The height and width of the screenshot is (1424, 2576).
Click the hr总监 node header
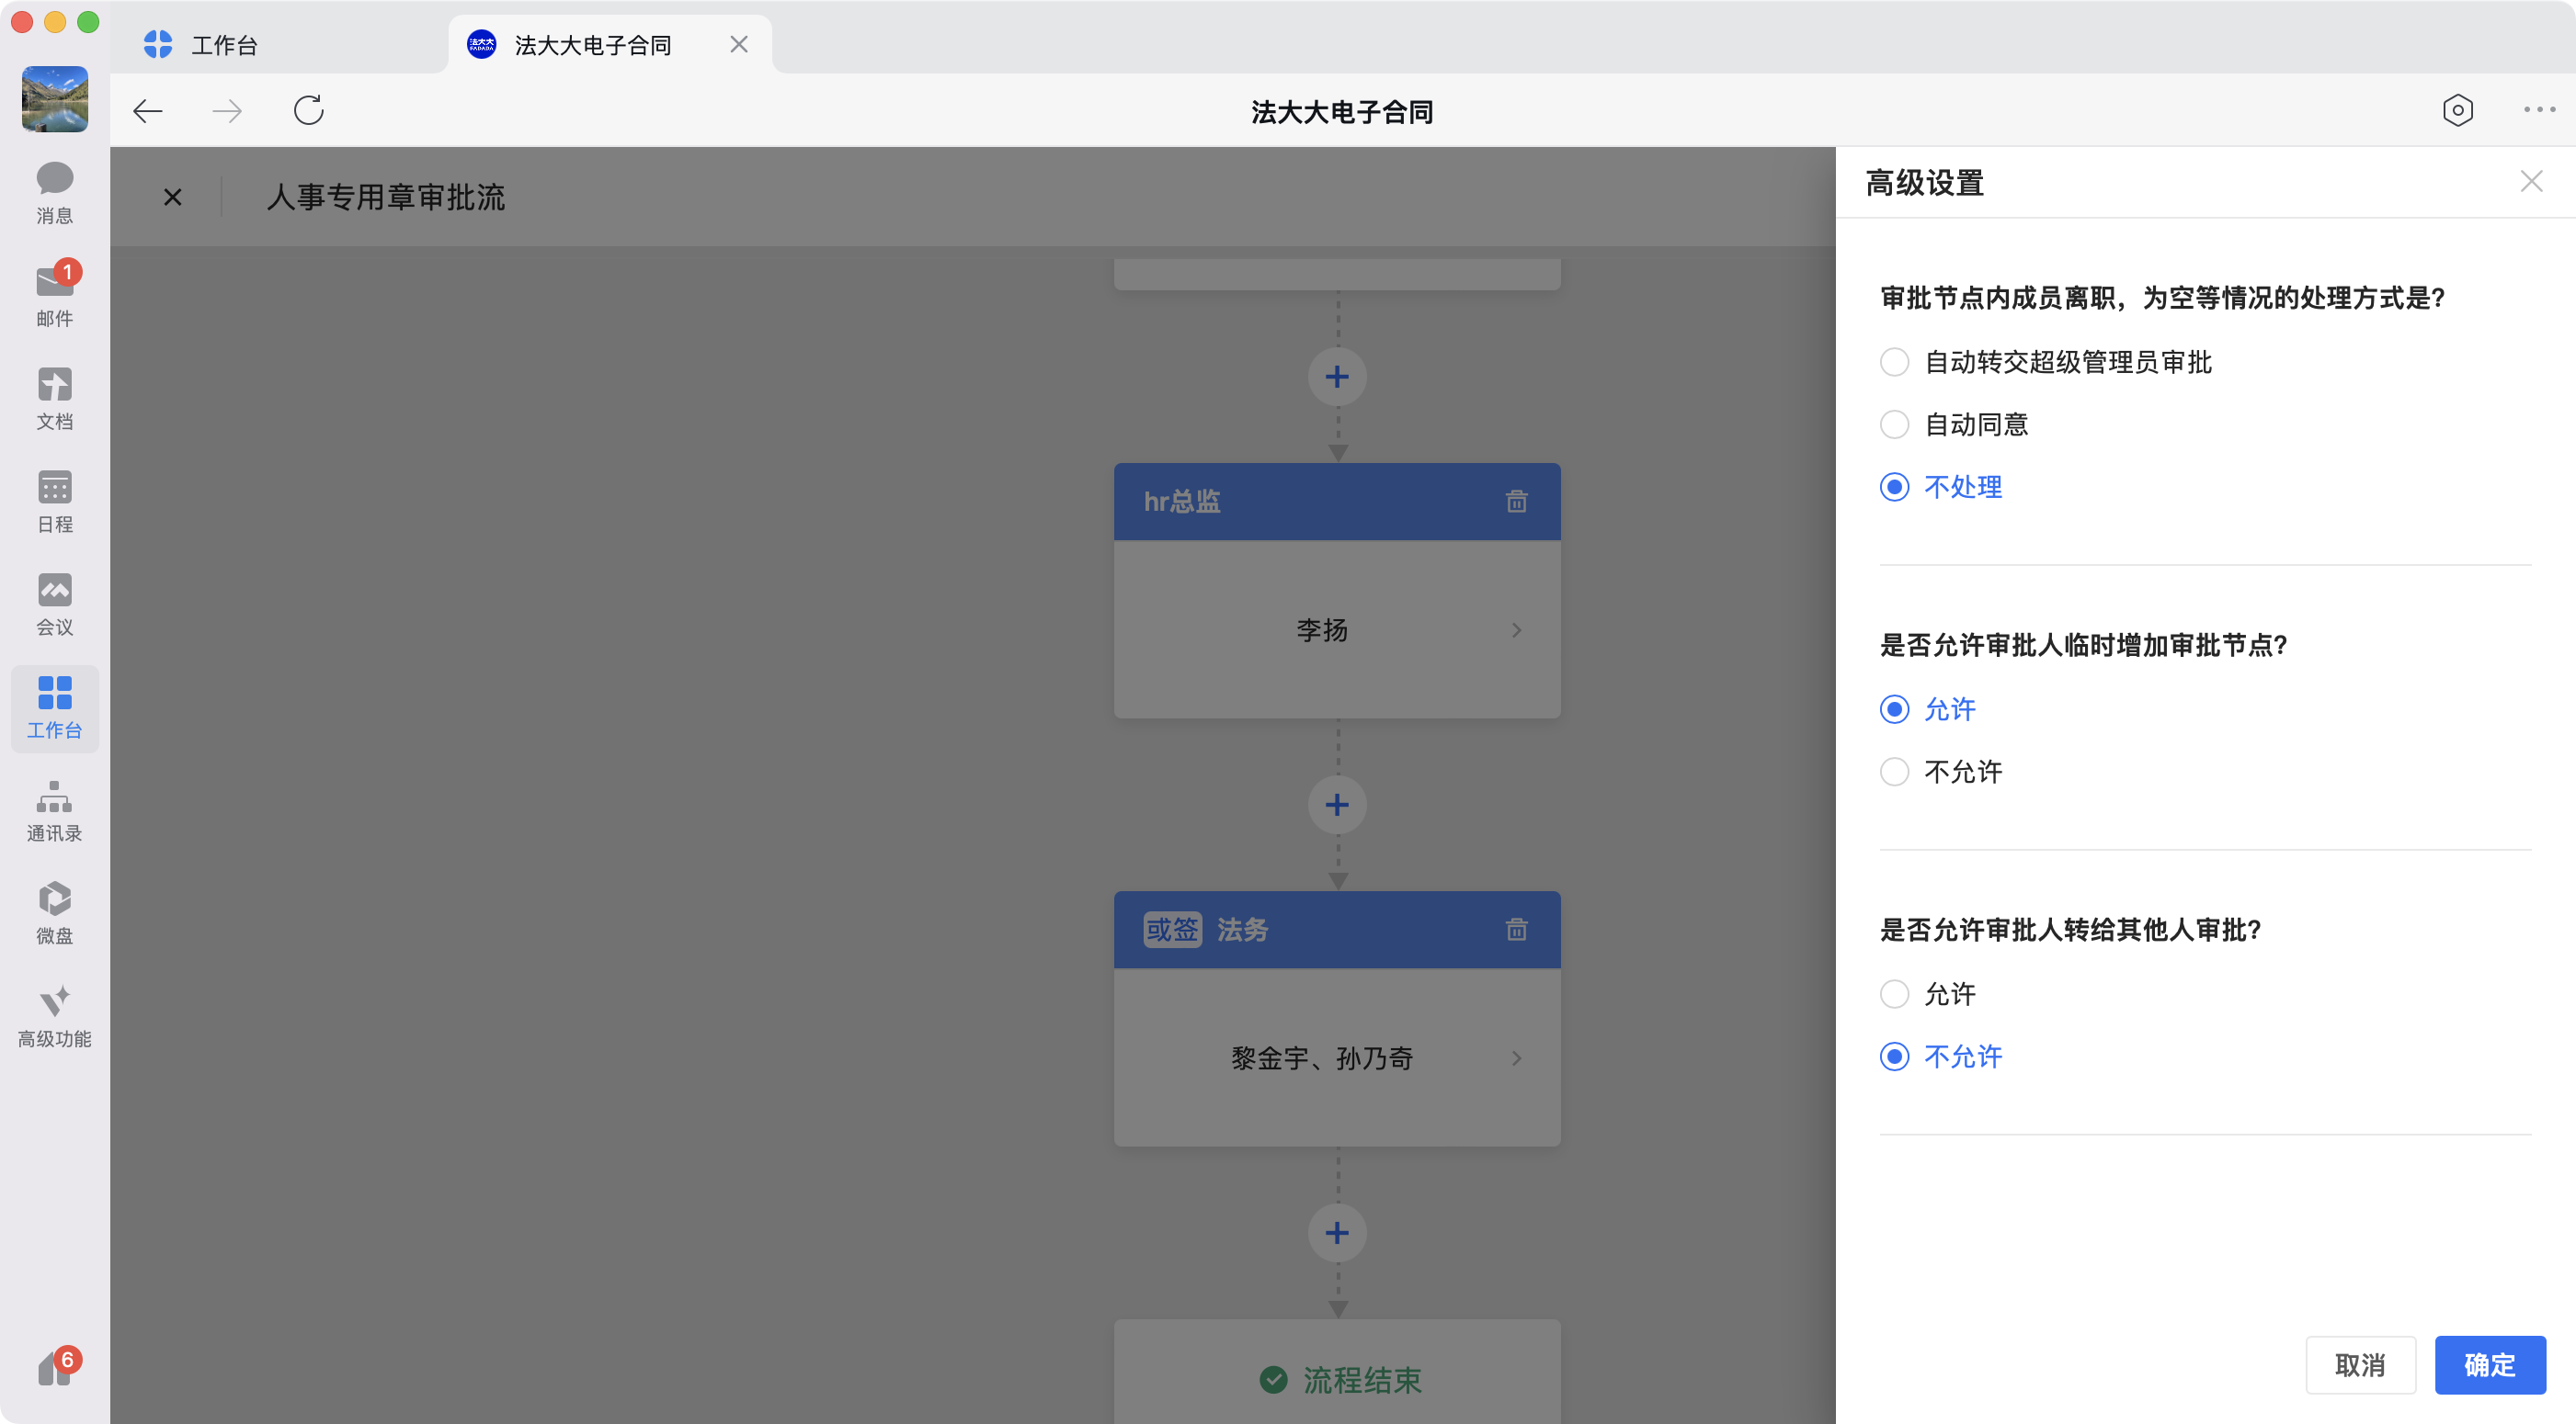[x=1337, y=502]
